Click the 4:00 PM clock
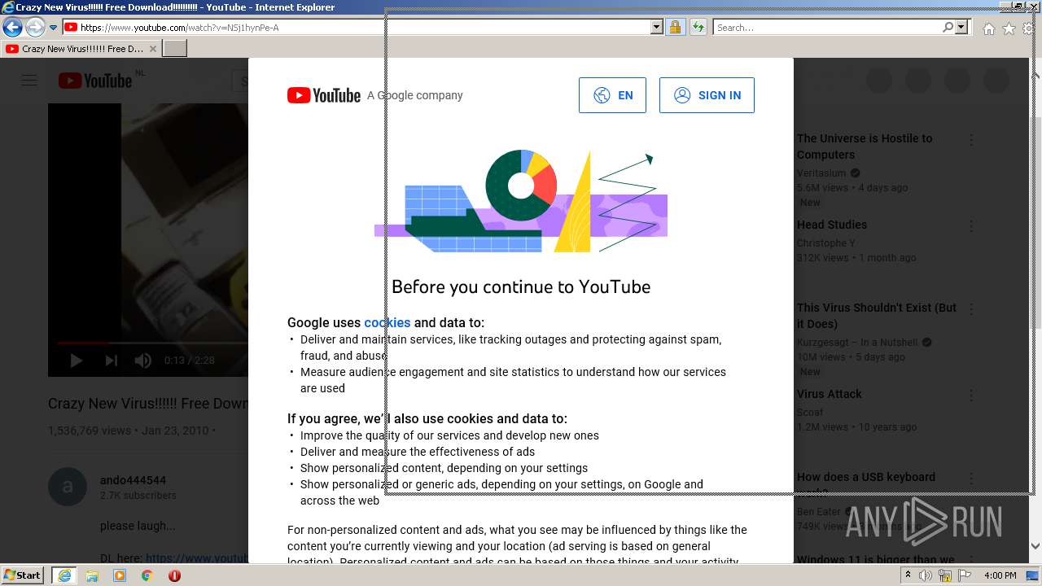 pyautogui.click(x=1000, y=575)
